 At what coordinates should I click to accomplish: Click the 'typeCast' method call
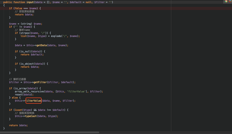click(31, 116)
